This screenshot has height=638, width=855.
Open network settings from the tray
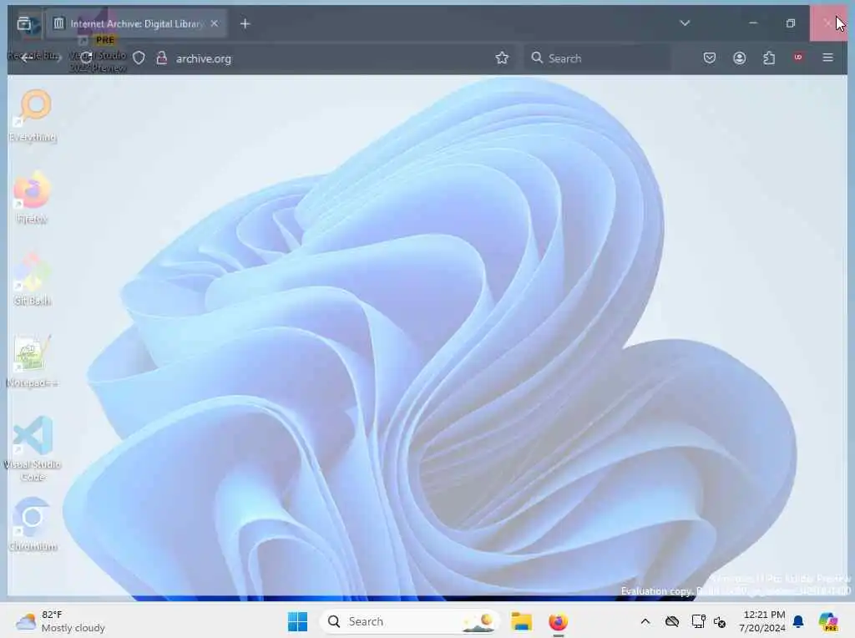point(698,621)
